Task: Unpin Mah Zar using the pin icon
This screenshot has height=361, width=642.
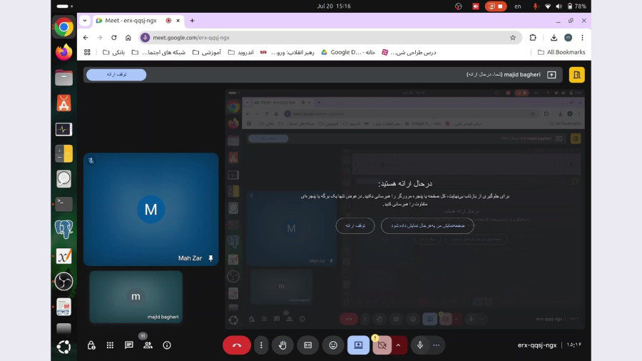Action: pos(210,258)
